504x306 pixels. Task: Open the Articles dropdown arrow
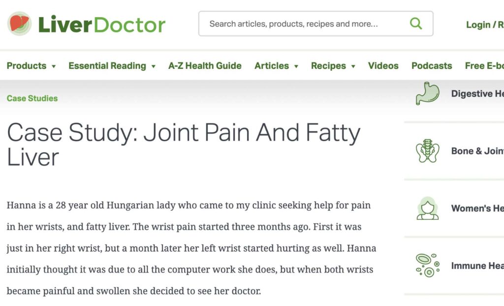pyautogui.click(x=296, y=66)
